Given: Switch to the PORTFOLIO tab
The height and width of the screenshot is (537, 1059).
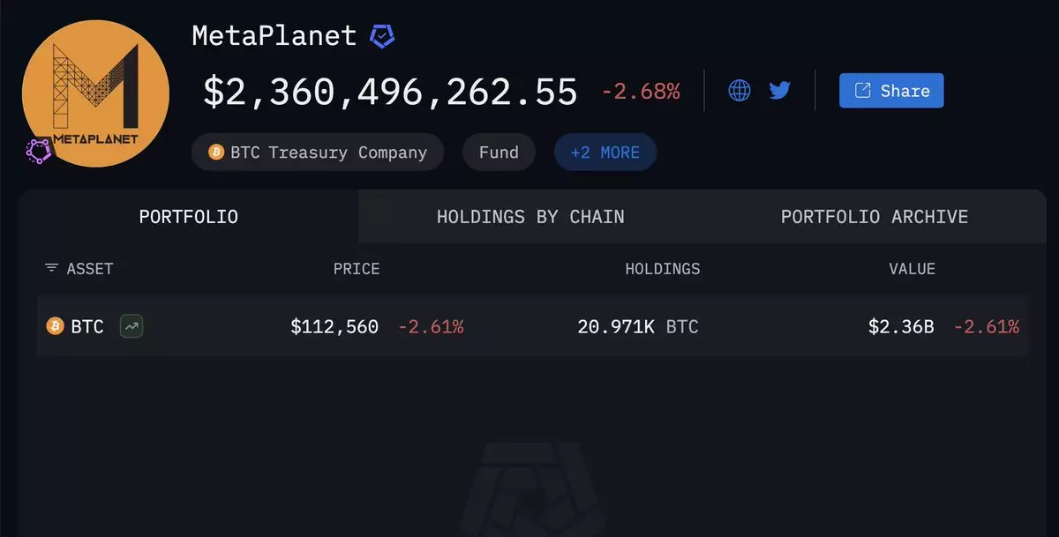Looking at the screenshot, I should 189,216.
